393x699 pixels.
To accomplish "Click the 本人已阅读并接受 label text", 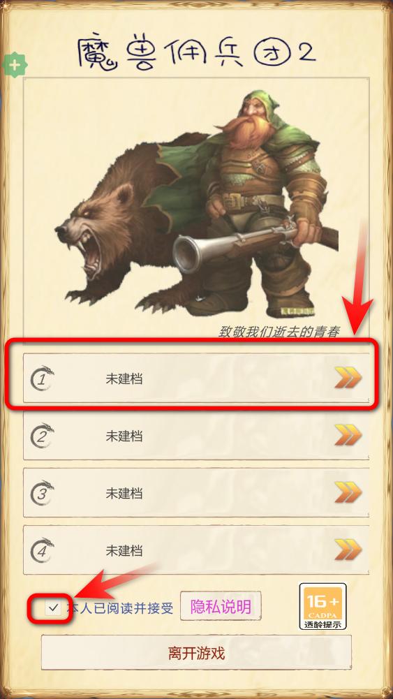I will coord(120,608).
